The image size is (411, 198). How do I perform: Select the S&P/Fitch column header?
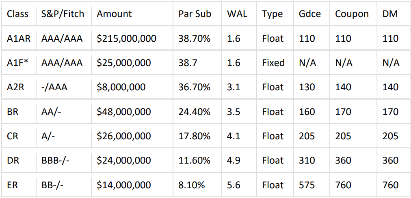pos(63,14)
